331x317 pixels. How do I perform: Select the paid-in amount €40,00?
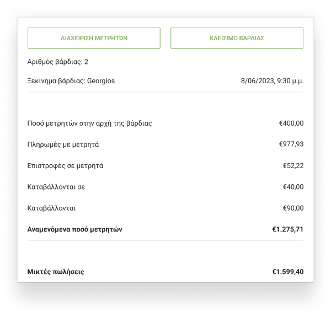click(x=293, y=187)
